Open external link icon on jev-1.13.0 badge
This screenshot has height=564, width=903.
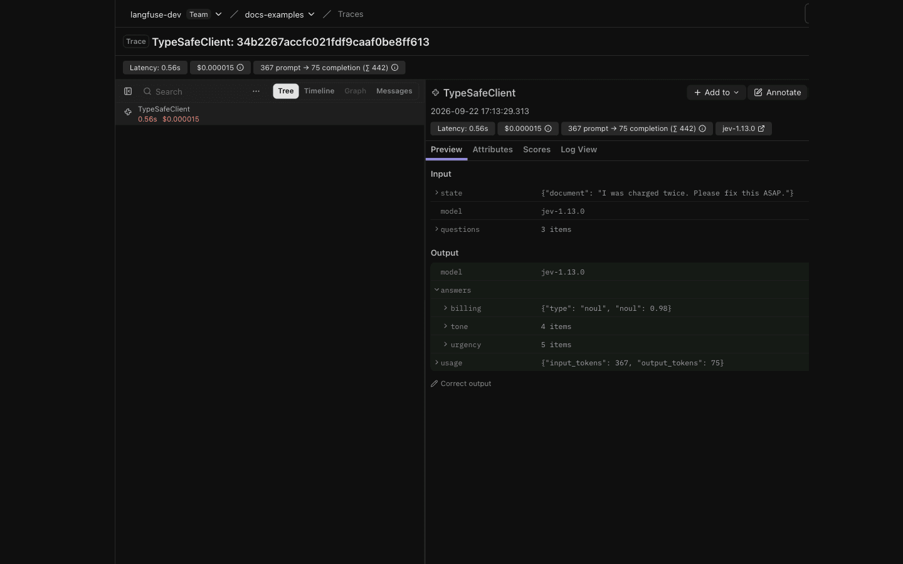(761, 128)
